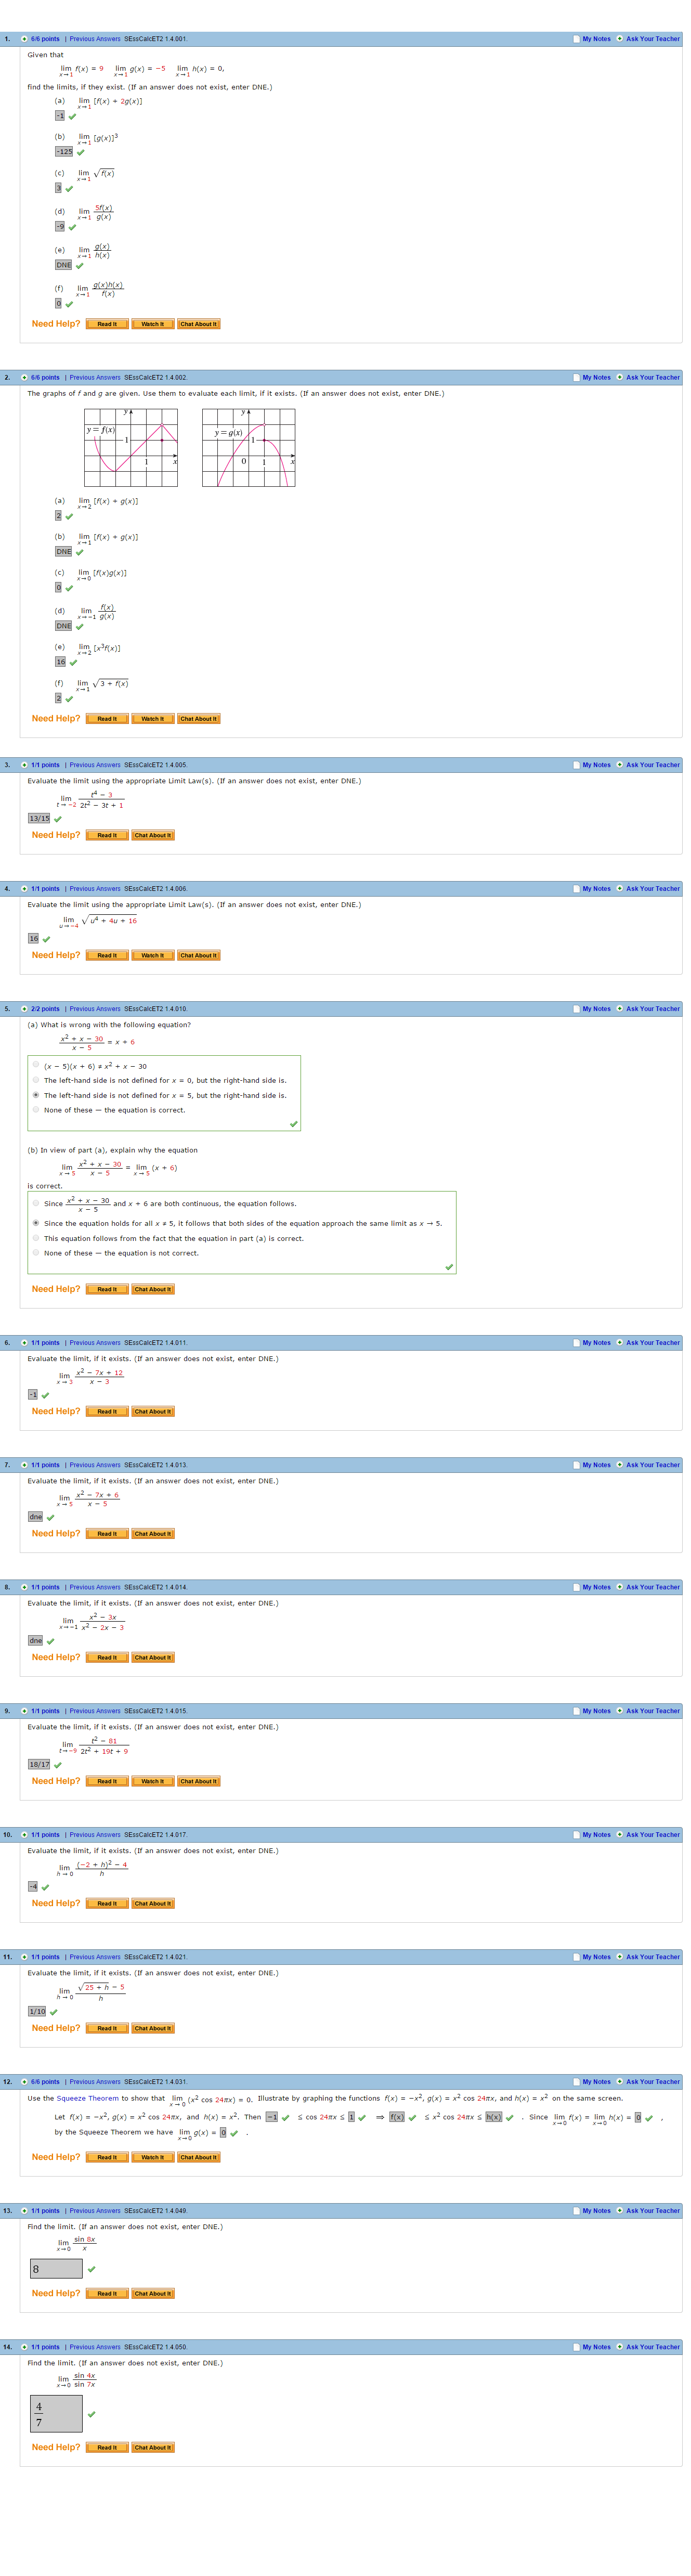The image size is (691, 2576).
Task: Open My Notes icon for question 9
Action: (x=576, y=1711)
